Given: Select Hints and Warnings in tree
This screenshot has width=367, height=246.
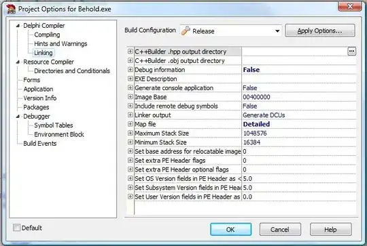Looking at the screenshot, I should pos(60,43).
